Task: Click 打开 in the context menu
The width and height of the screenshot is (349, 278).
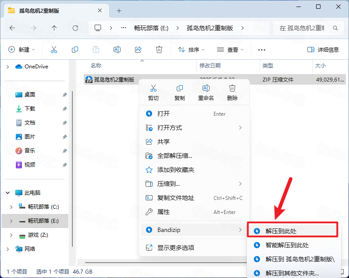Action: coord(194,114)
